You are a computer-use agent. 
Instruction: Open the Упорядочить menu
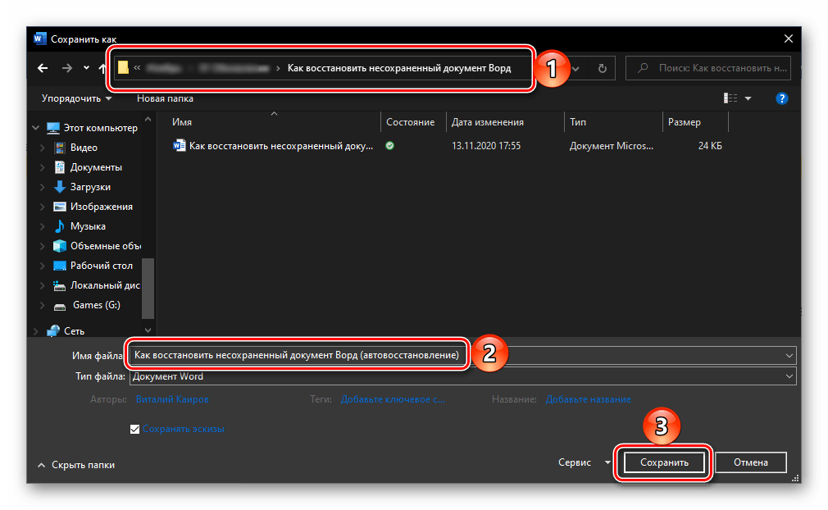(76, 98)
